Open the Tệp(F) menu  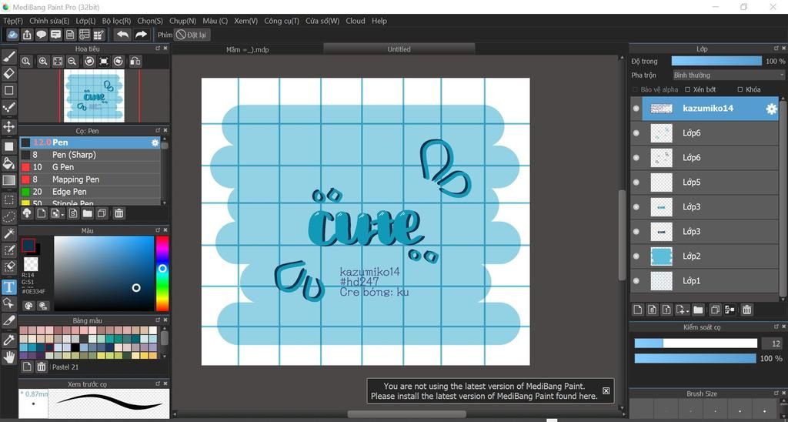click(13, 21)
